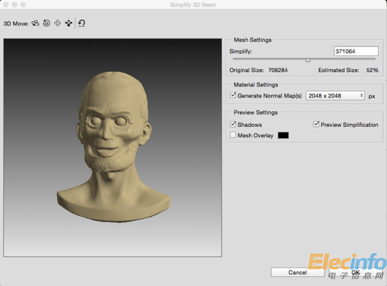This screenshot has height=286, width=387.
Task: Disable the Generate Normal Map(s) checkbox
Action: [233, 96]
